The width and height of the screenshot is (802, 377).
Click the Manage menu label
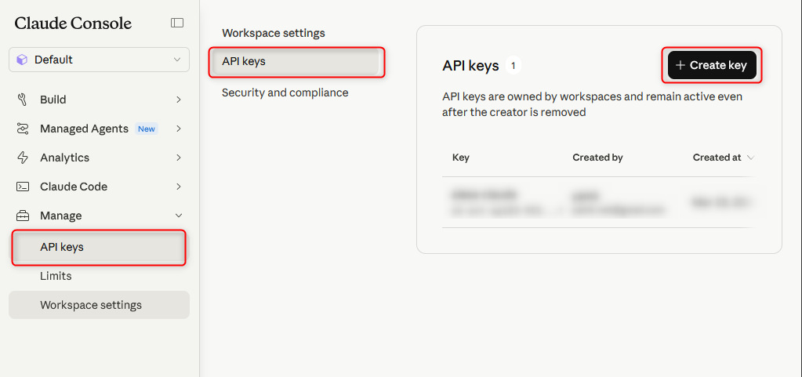click(61, 216)
